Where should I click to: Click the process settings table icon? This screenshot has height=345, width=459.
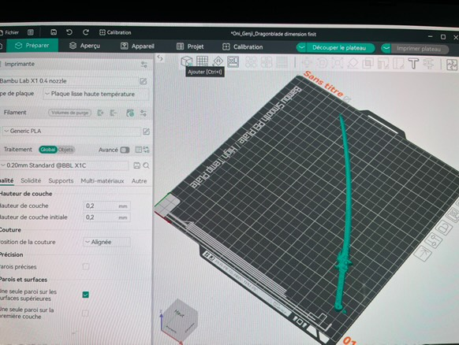pyautogui.click(x=139, y=150)
